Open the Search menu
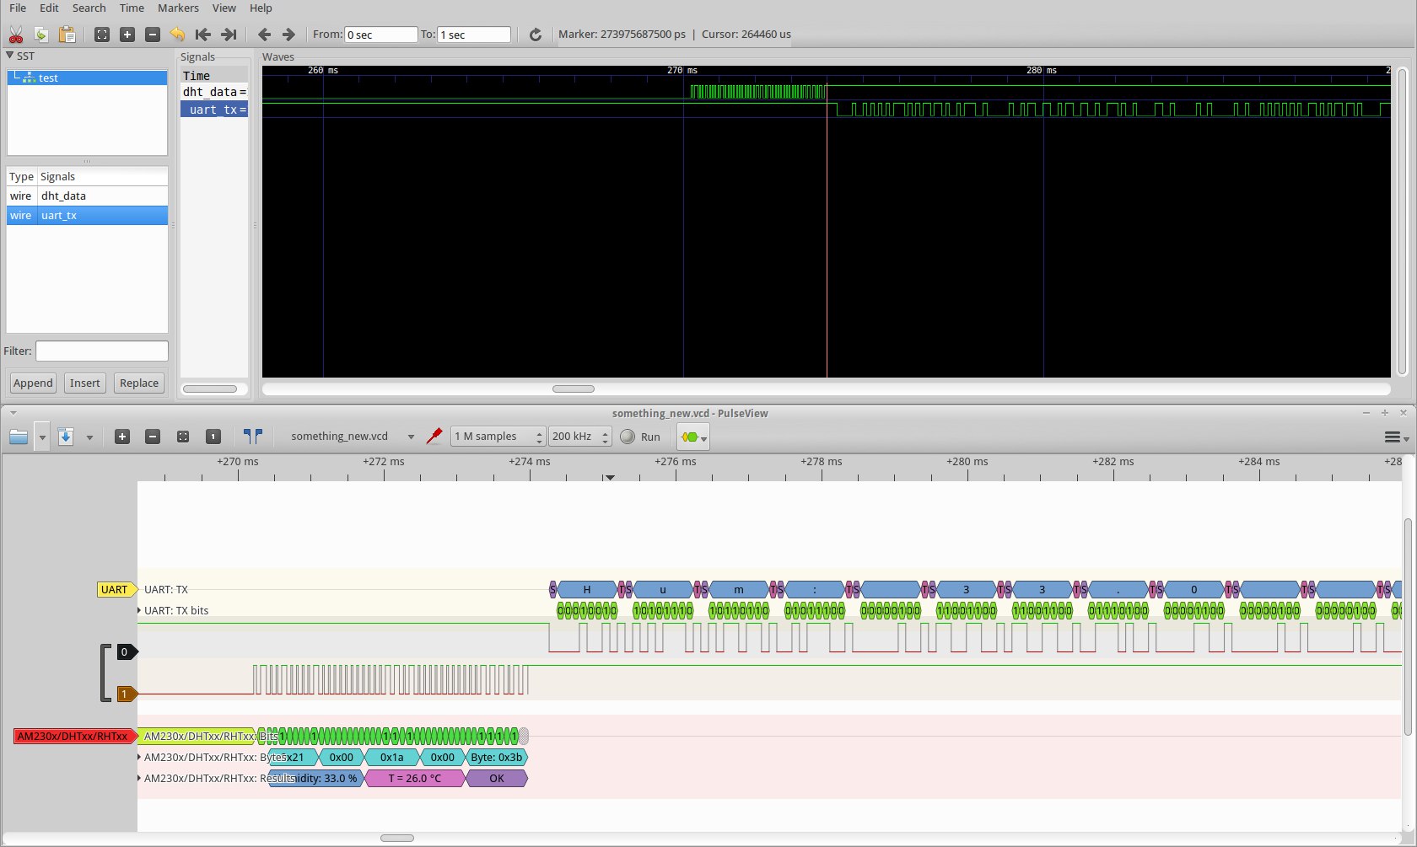Image resolution: width=1417 pixels, height=847 pixels. coord(89,8)
